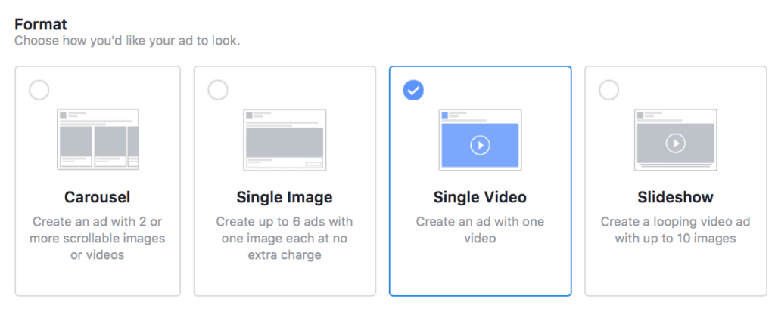Click the 'Create up to 6 ads' description
Image resolution: width=775 pixels, height=311 pixels.
pyautogui.click(x=284, y=239)
